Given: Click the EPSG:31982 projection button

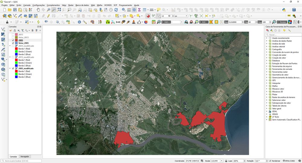Looking at the screenshot, I should [x=289, y=161].
